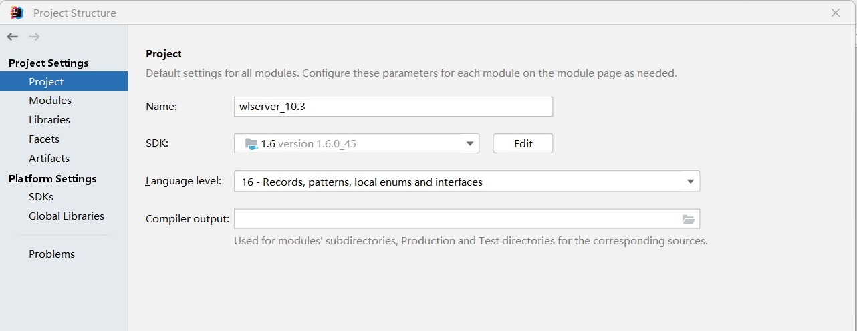Browse for compiler output folder icon
Screen dimensions: 857x331
tap(689, 219)
